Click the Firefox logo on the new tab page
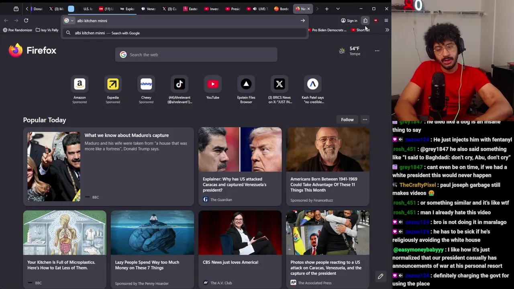Image resolution: width=514 pixels, height=289 pixels. tap(32, 51)
